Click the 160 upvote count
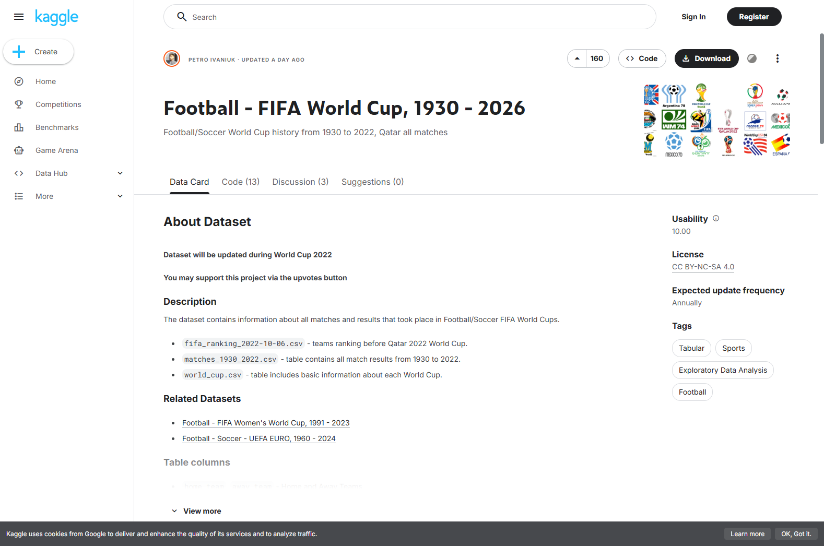824x546 pixels. point(597,58)
